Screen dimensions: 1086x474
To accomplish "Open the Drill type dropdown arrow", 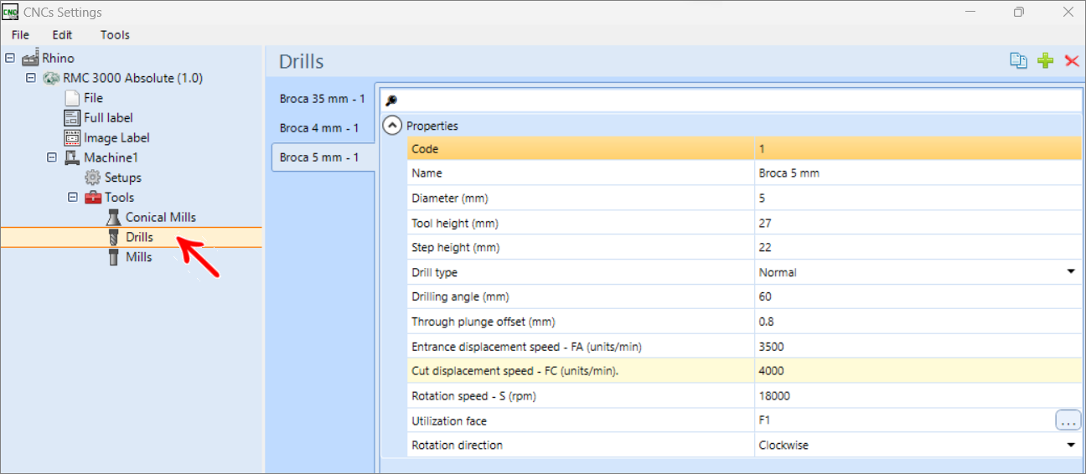I will [x=1071, y=272].
